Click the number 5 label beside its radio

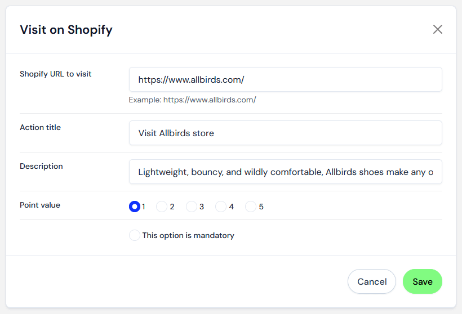[x=261, y=207]
